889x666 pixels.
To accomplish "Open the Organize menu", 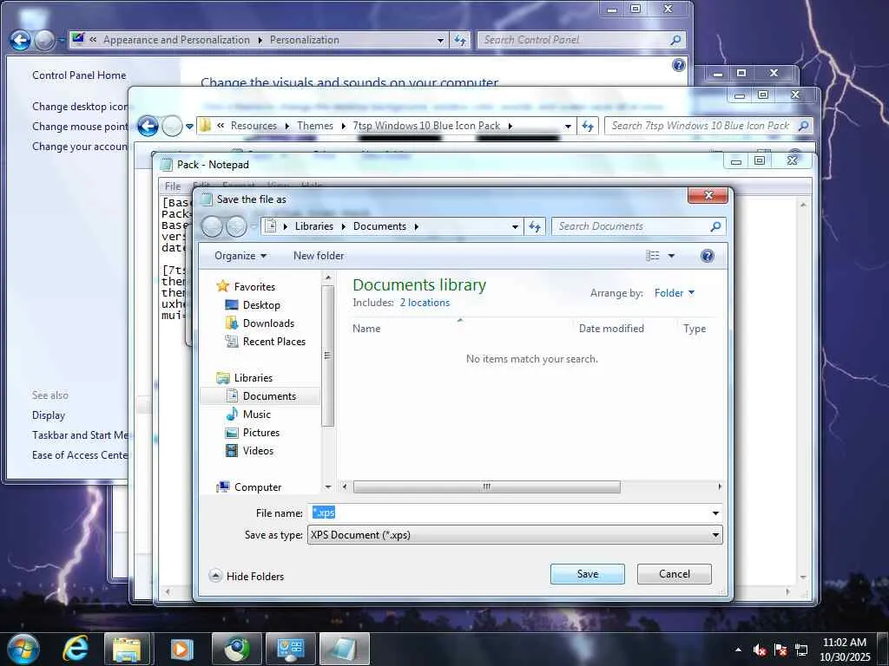I will point(240,256).
